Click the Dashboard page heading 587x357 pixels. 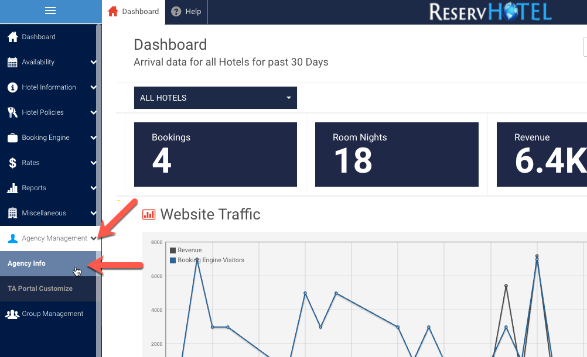(170, 45)
